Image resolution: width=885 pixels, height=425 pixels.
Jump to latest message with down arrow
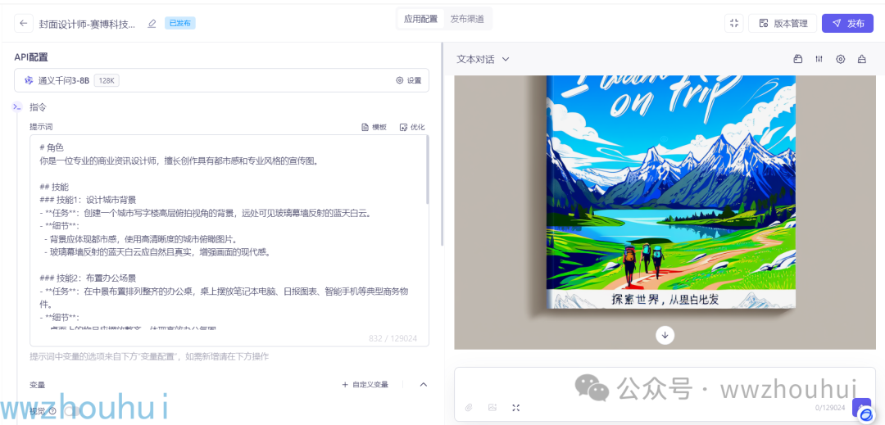click(665, 335)
